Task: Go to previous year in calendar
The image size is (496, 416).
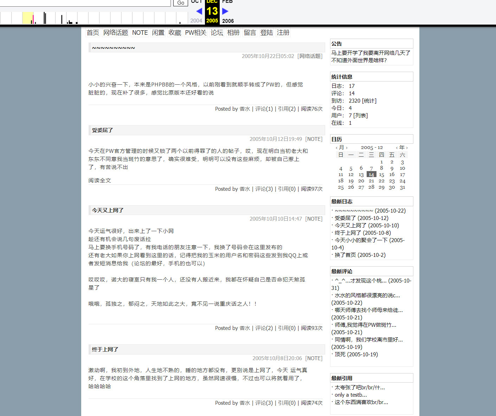Action: [397, 148]
